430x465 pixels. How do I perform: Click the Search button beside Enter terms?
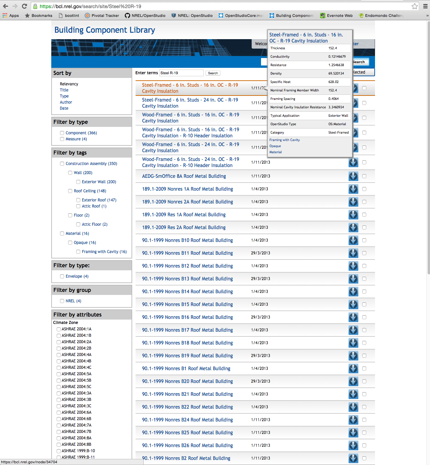coord(213,73)
